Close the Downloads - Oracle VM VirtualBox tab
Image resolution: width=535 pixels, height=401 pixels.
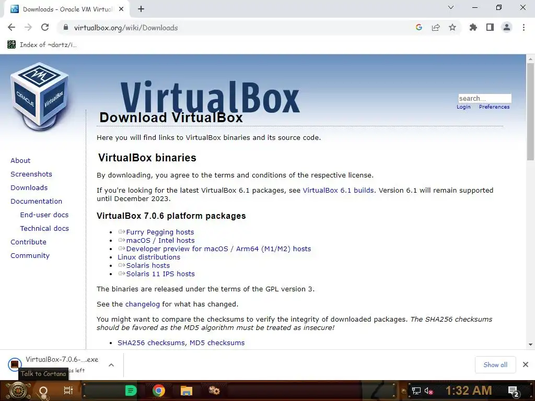121,9
